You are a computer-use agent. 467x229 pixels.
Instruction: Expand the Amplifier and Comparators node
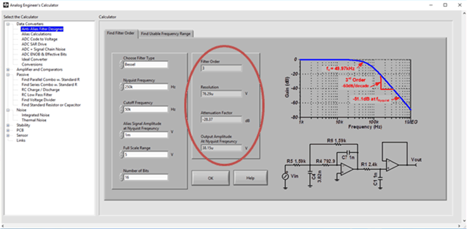8,69
